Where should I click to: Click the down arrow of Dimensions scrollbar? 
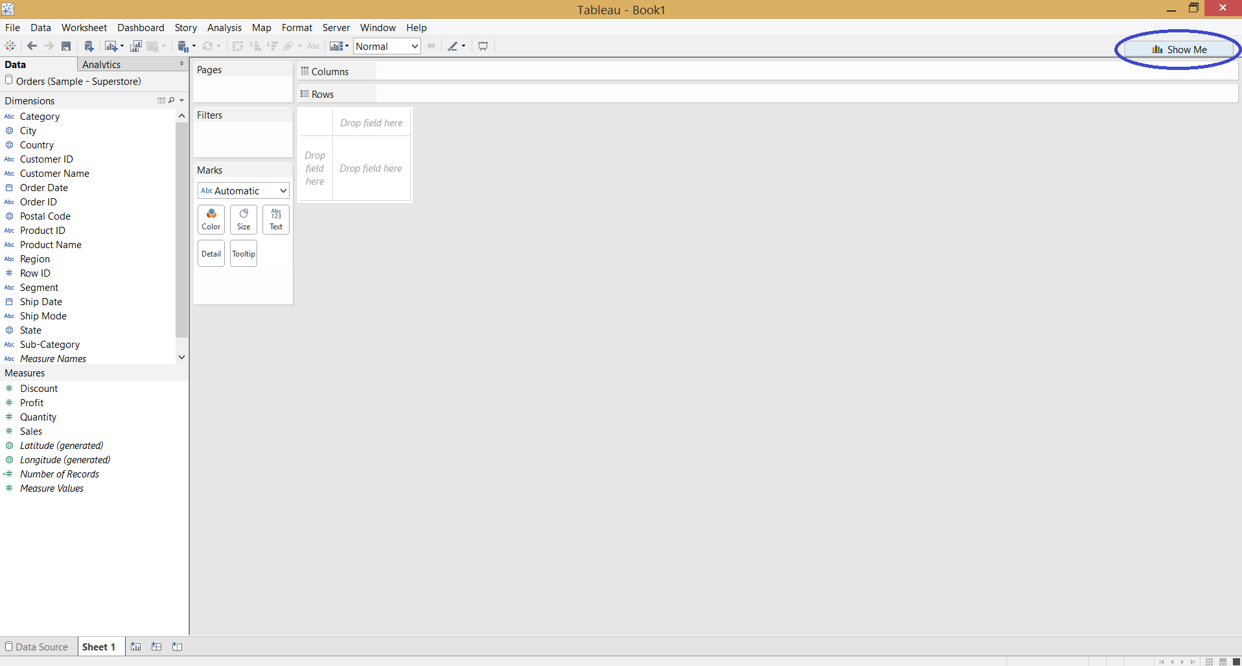click(181, 357)
